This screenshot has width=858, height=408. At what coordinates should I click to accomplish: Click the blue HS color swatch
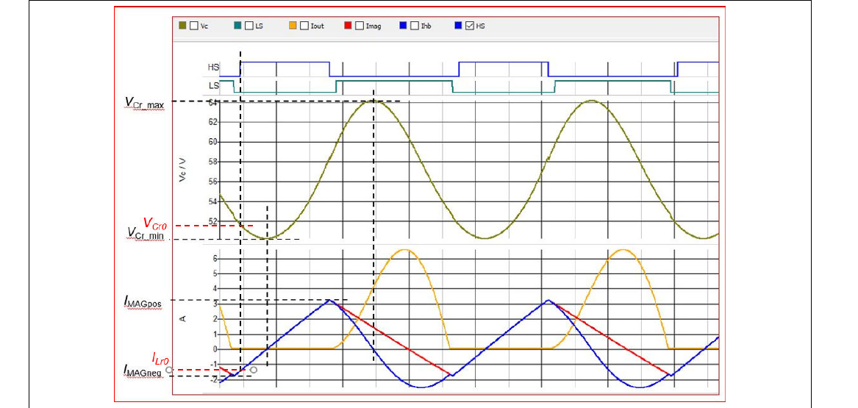click(459, 26)
